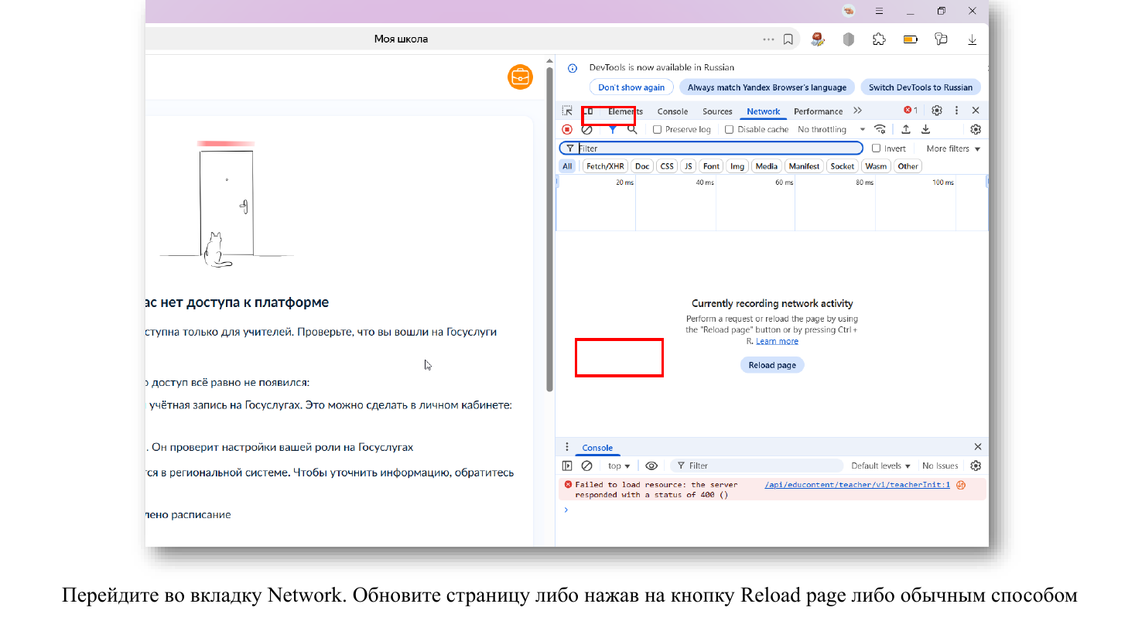
Task: Select the Network tab
Action: (764, 111)
